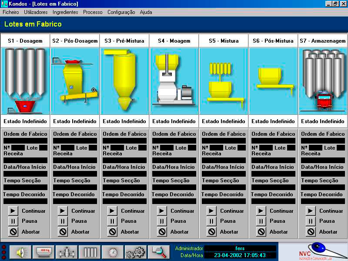Click the S5 - Mistura section header

224,41
